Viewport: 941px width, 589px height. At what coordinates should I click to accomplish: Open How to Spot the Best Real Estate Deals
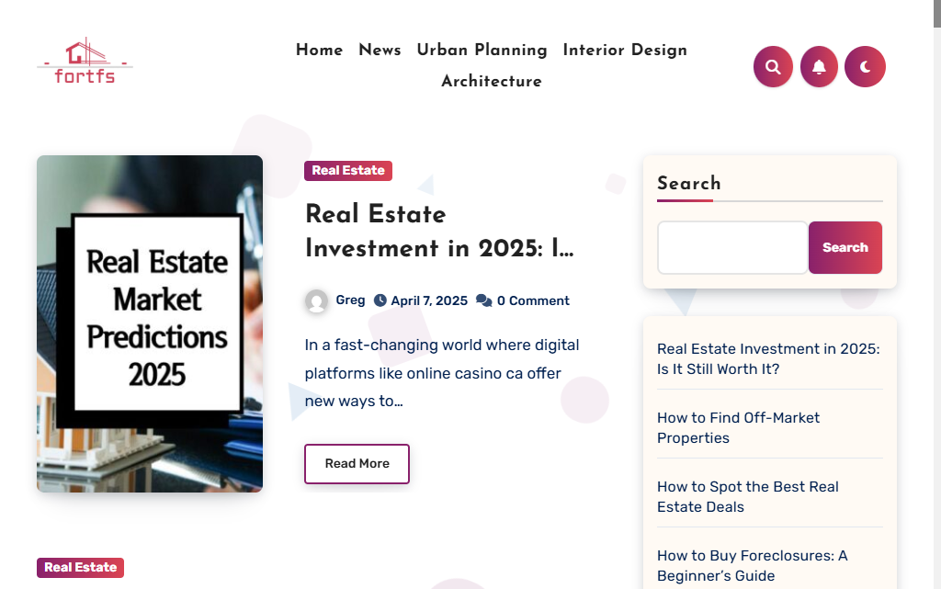747,496
